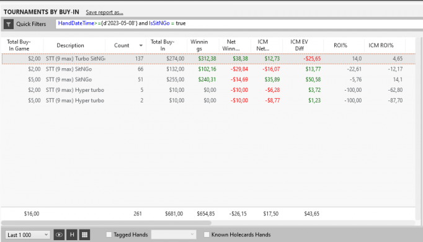Click the $50,58 ICM EV Diff cell

pyautogui.click(x=313, y=79)
